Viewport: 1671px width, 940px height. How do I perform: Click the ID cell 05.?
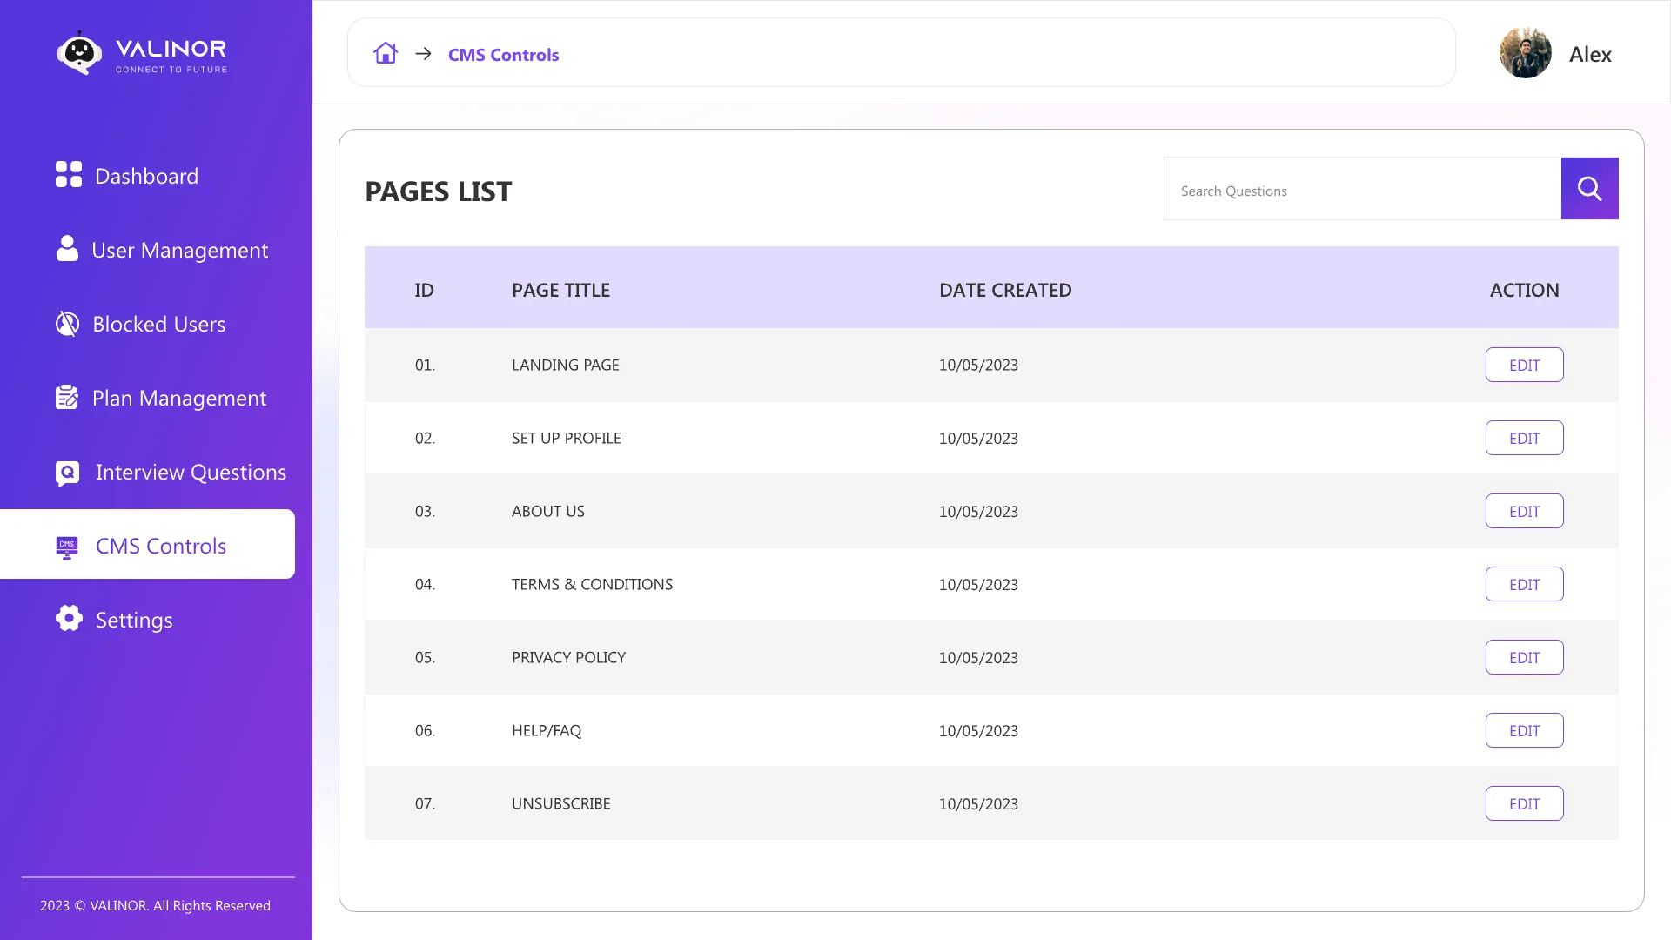click(425, 657)
